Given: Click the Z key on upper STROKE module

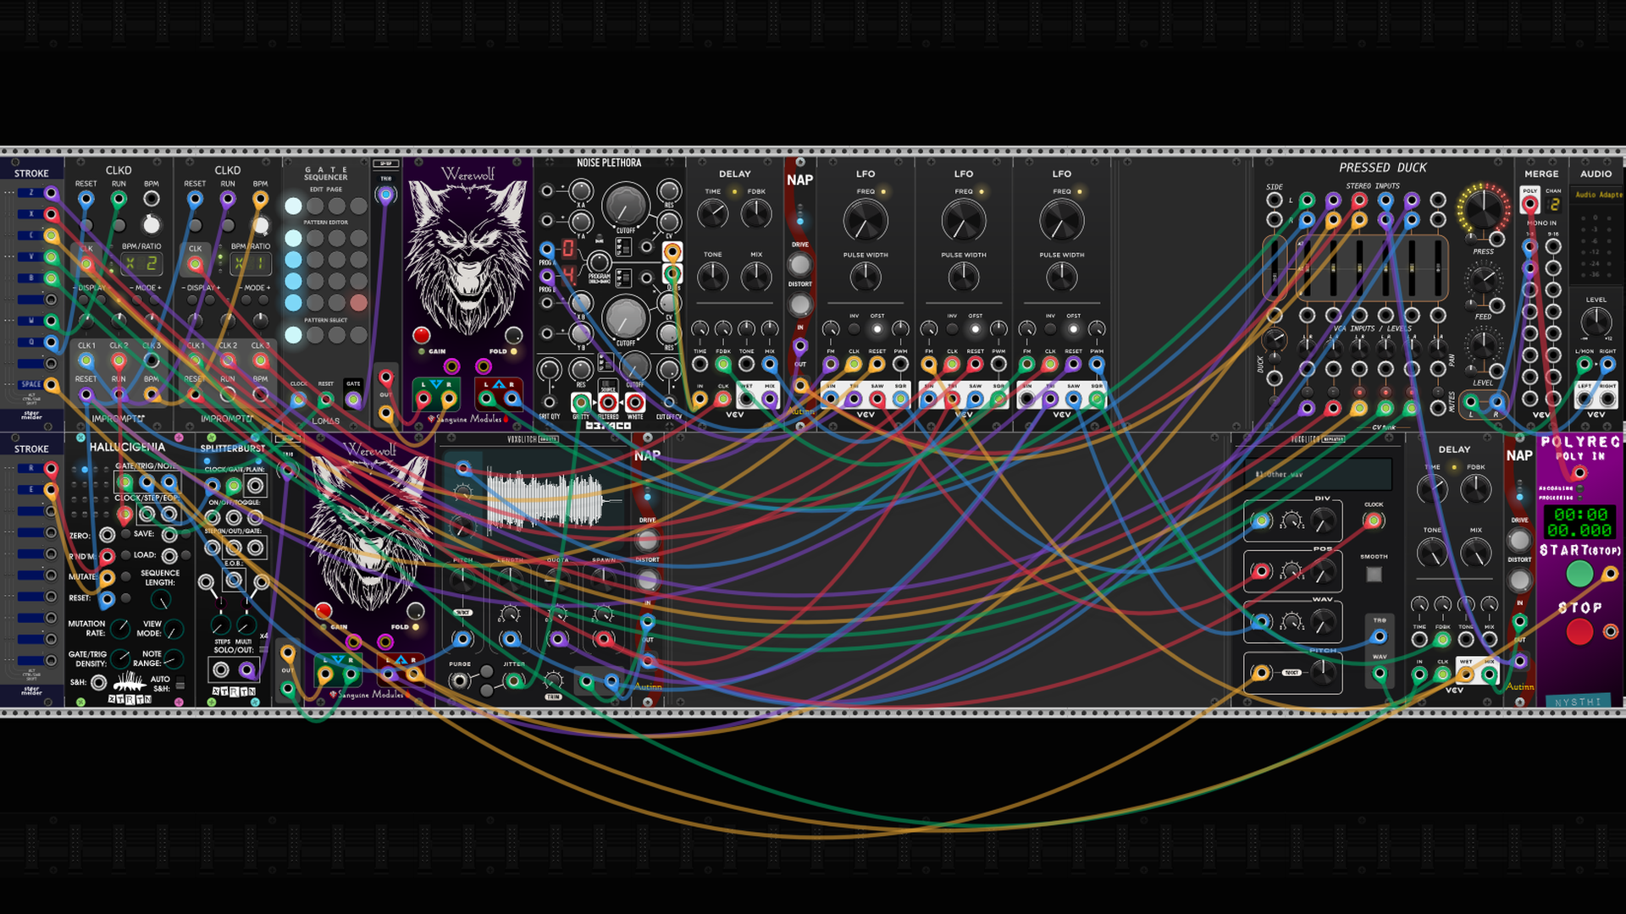Looking at the screenshot, I should point(31,193).
